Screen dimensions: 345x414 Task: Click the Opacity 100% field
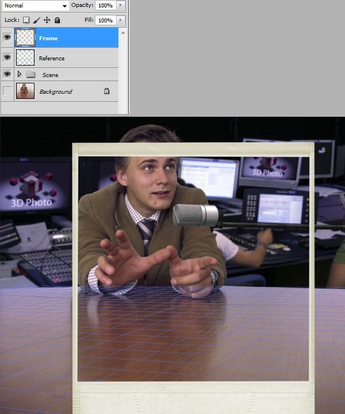coord(106,5)
